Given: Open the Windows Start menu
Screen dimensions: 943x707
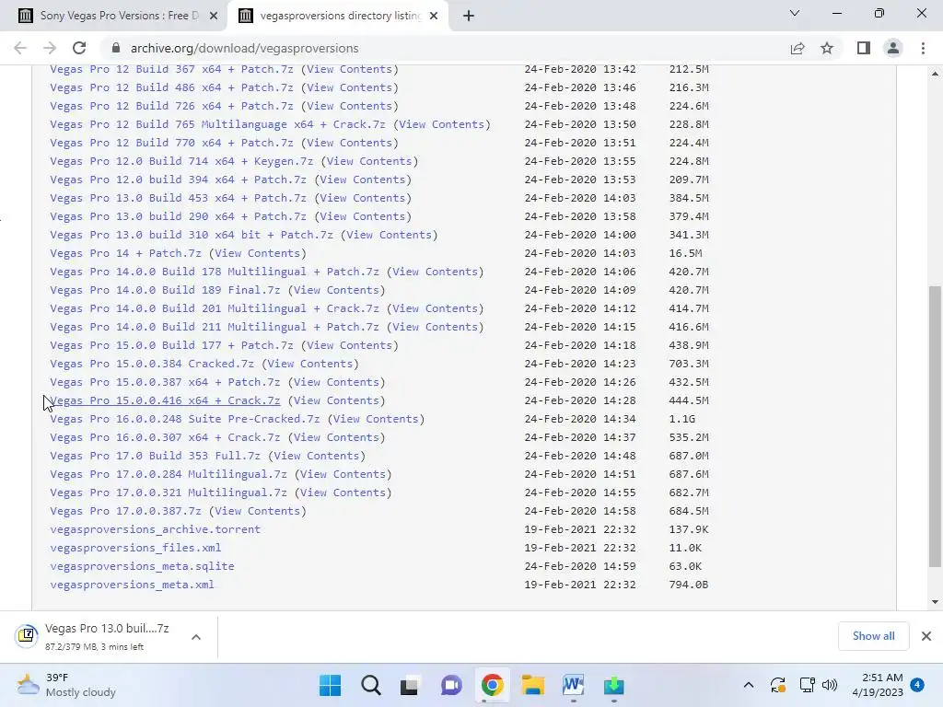Looking at the screenshot, I should point(331,685).
